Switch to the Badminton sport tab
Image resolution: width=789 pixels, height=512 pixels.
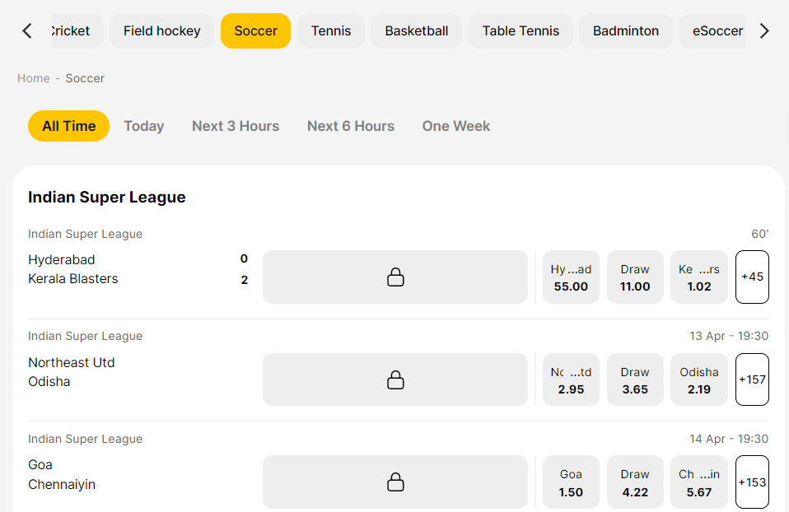pyautogui.click(x=625, y=30)
